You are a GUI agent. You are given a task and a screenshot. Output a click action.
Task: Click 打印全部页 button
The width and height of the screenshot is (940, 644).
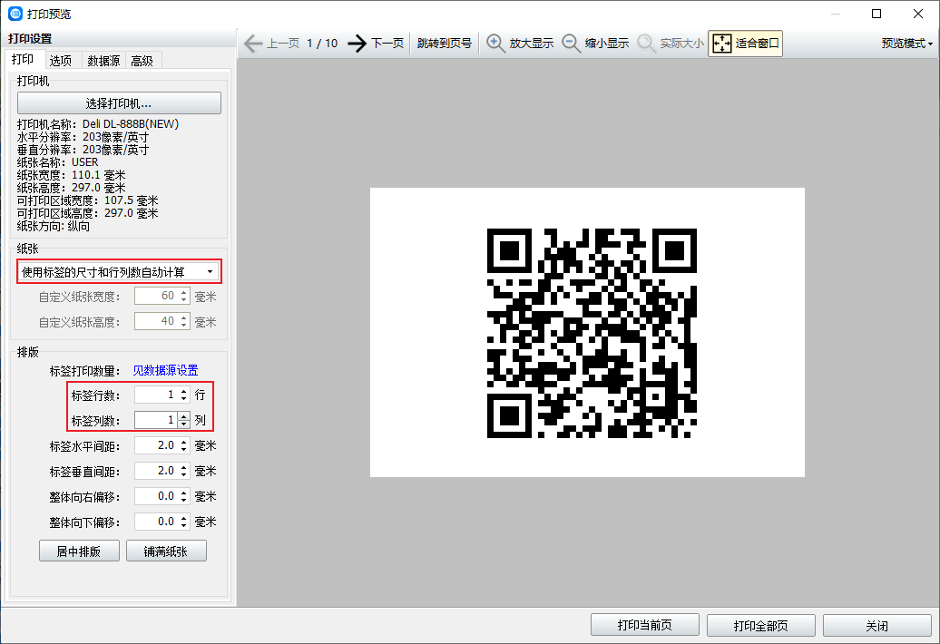pos(760,625)
